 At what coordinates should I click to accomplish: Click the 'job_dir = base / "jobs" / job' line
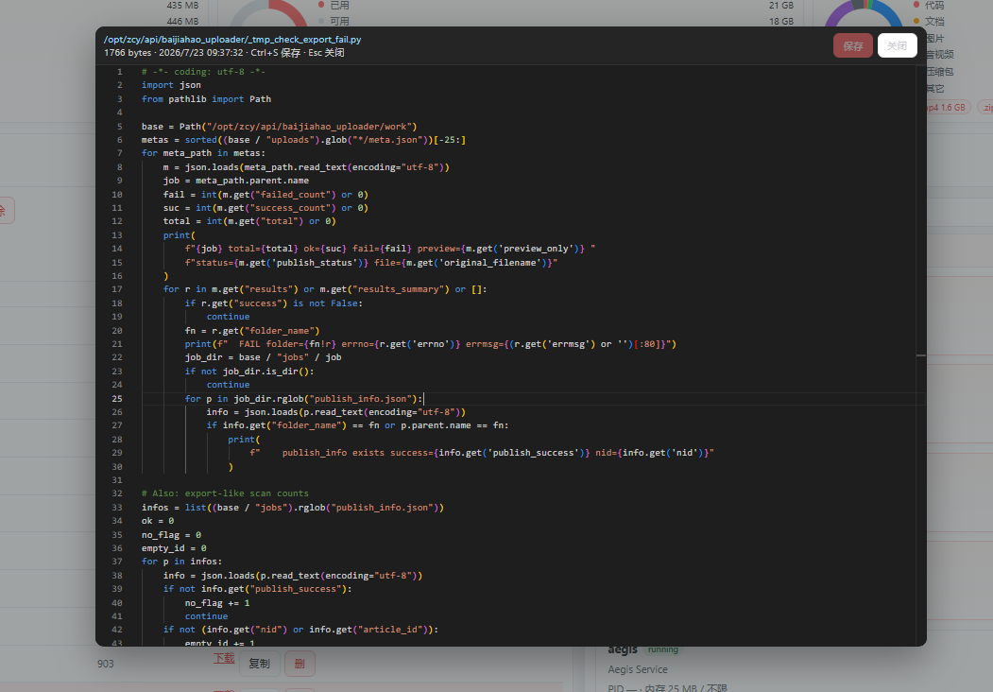(x=263, y=357)
